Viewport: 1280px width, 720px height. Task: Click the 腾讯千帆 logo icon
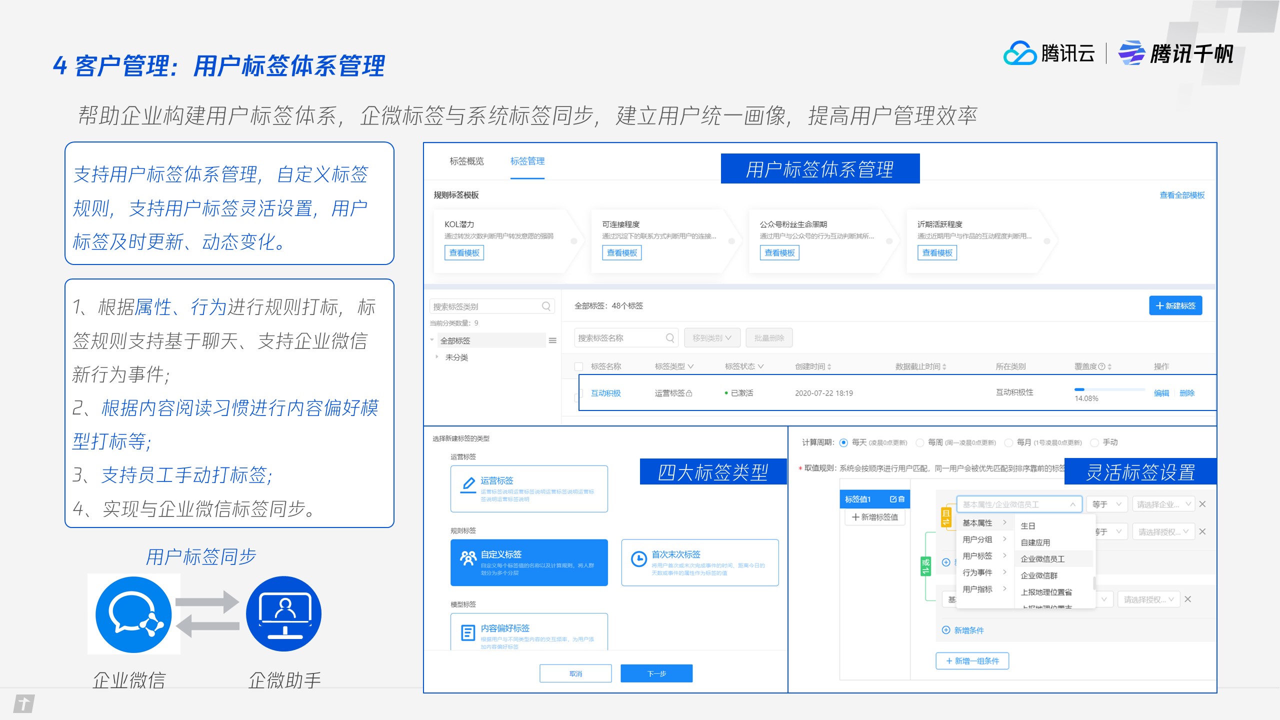[x=1131, y=53]
